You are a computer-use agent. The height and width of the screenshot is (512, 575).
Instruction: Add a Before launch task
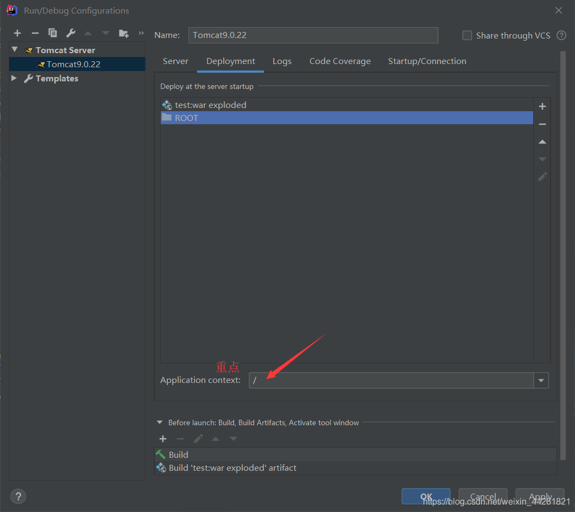click(x=163, y=439)
